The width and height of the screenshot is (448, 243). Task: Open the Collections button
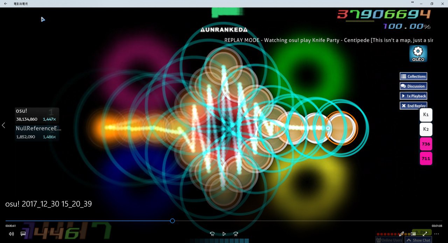[413, 76]
